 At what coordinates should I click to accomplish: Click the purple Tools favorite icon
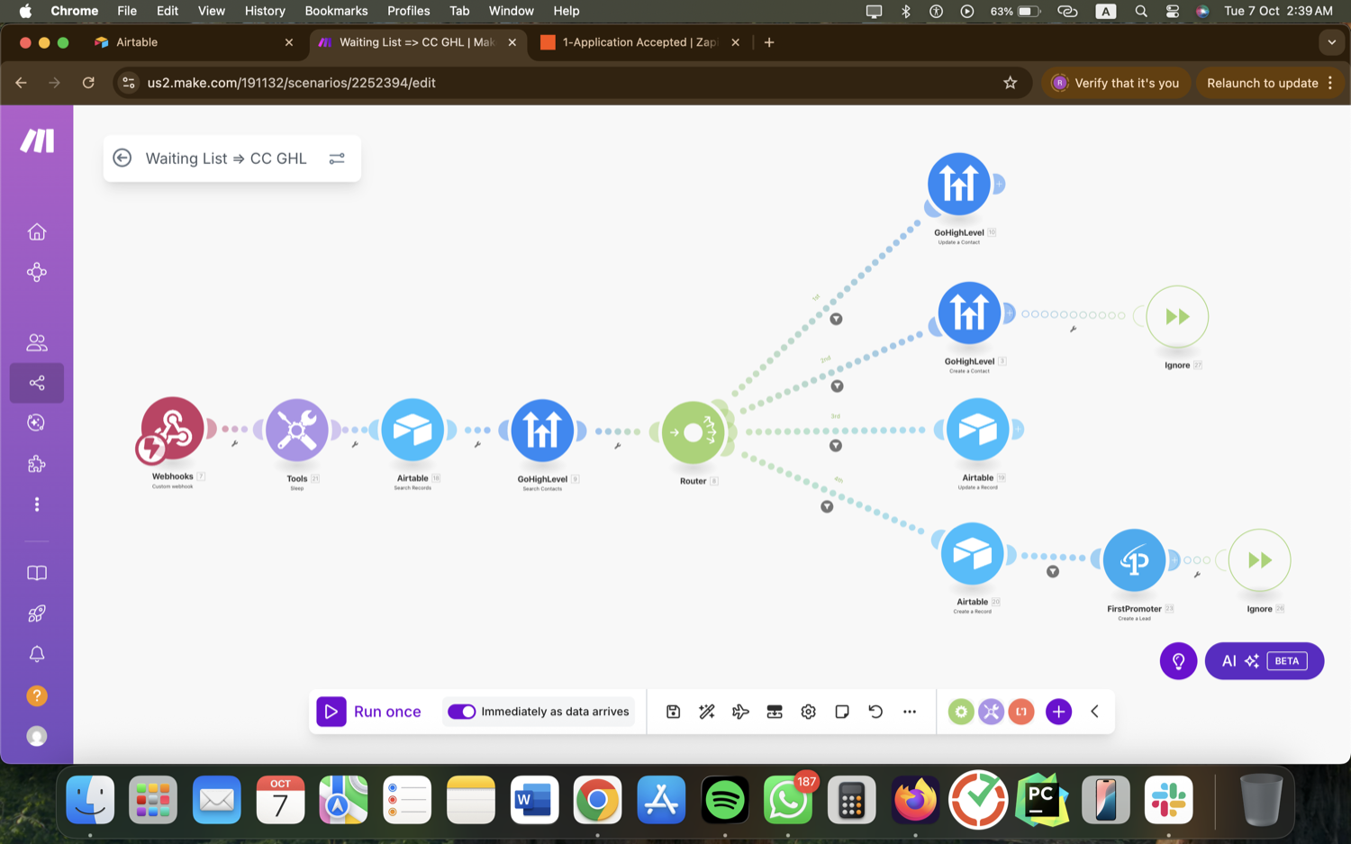click(x=991, y=712)
